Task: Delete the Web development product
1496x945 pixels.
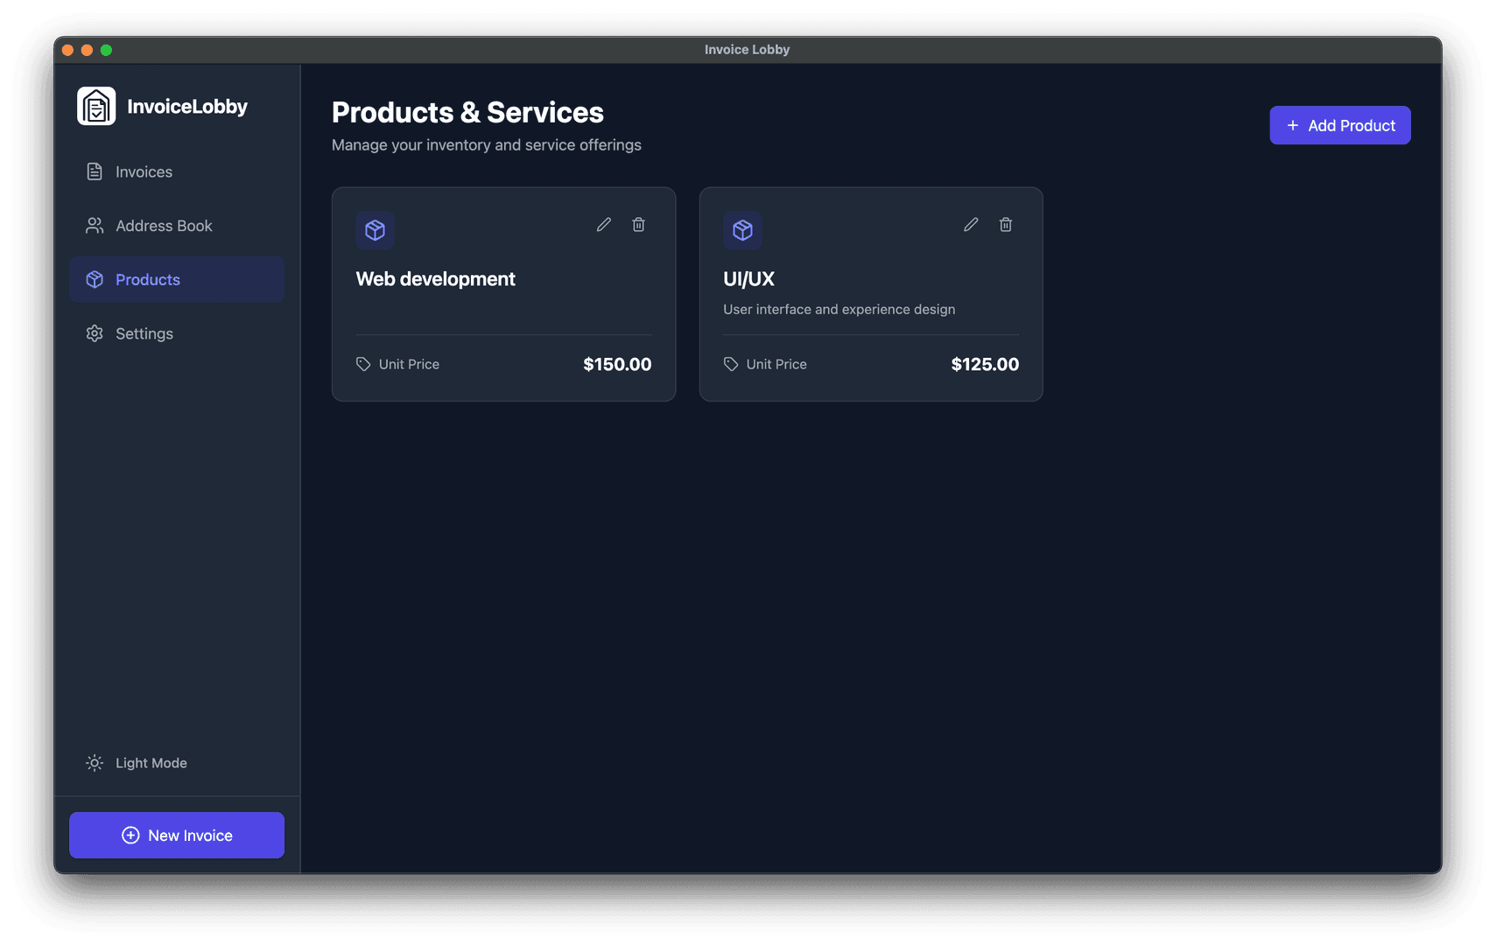Action: 639,225
